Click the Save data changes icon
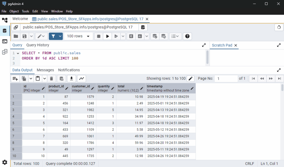Screen dimensions: 284x167 pyautogui.click(x=61, y=79)
